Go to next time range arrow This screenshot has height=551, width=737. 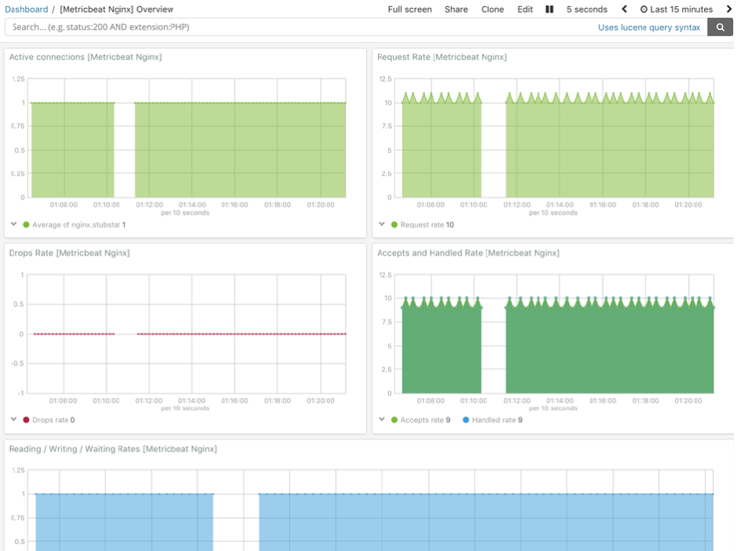pyautogui.click(x=729, y=9)
